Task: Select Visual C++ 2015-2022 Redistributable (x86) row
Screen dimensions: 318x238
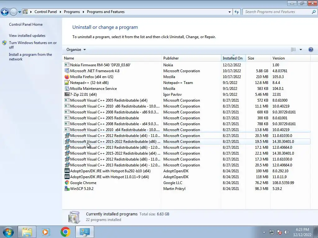Action: (x=187, y=141)
